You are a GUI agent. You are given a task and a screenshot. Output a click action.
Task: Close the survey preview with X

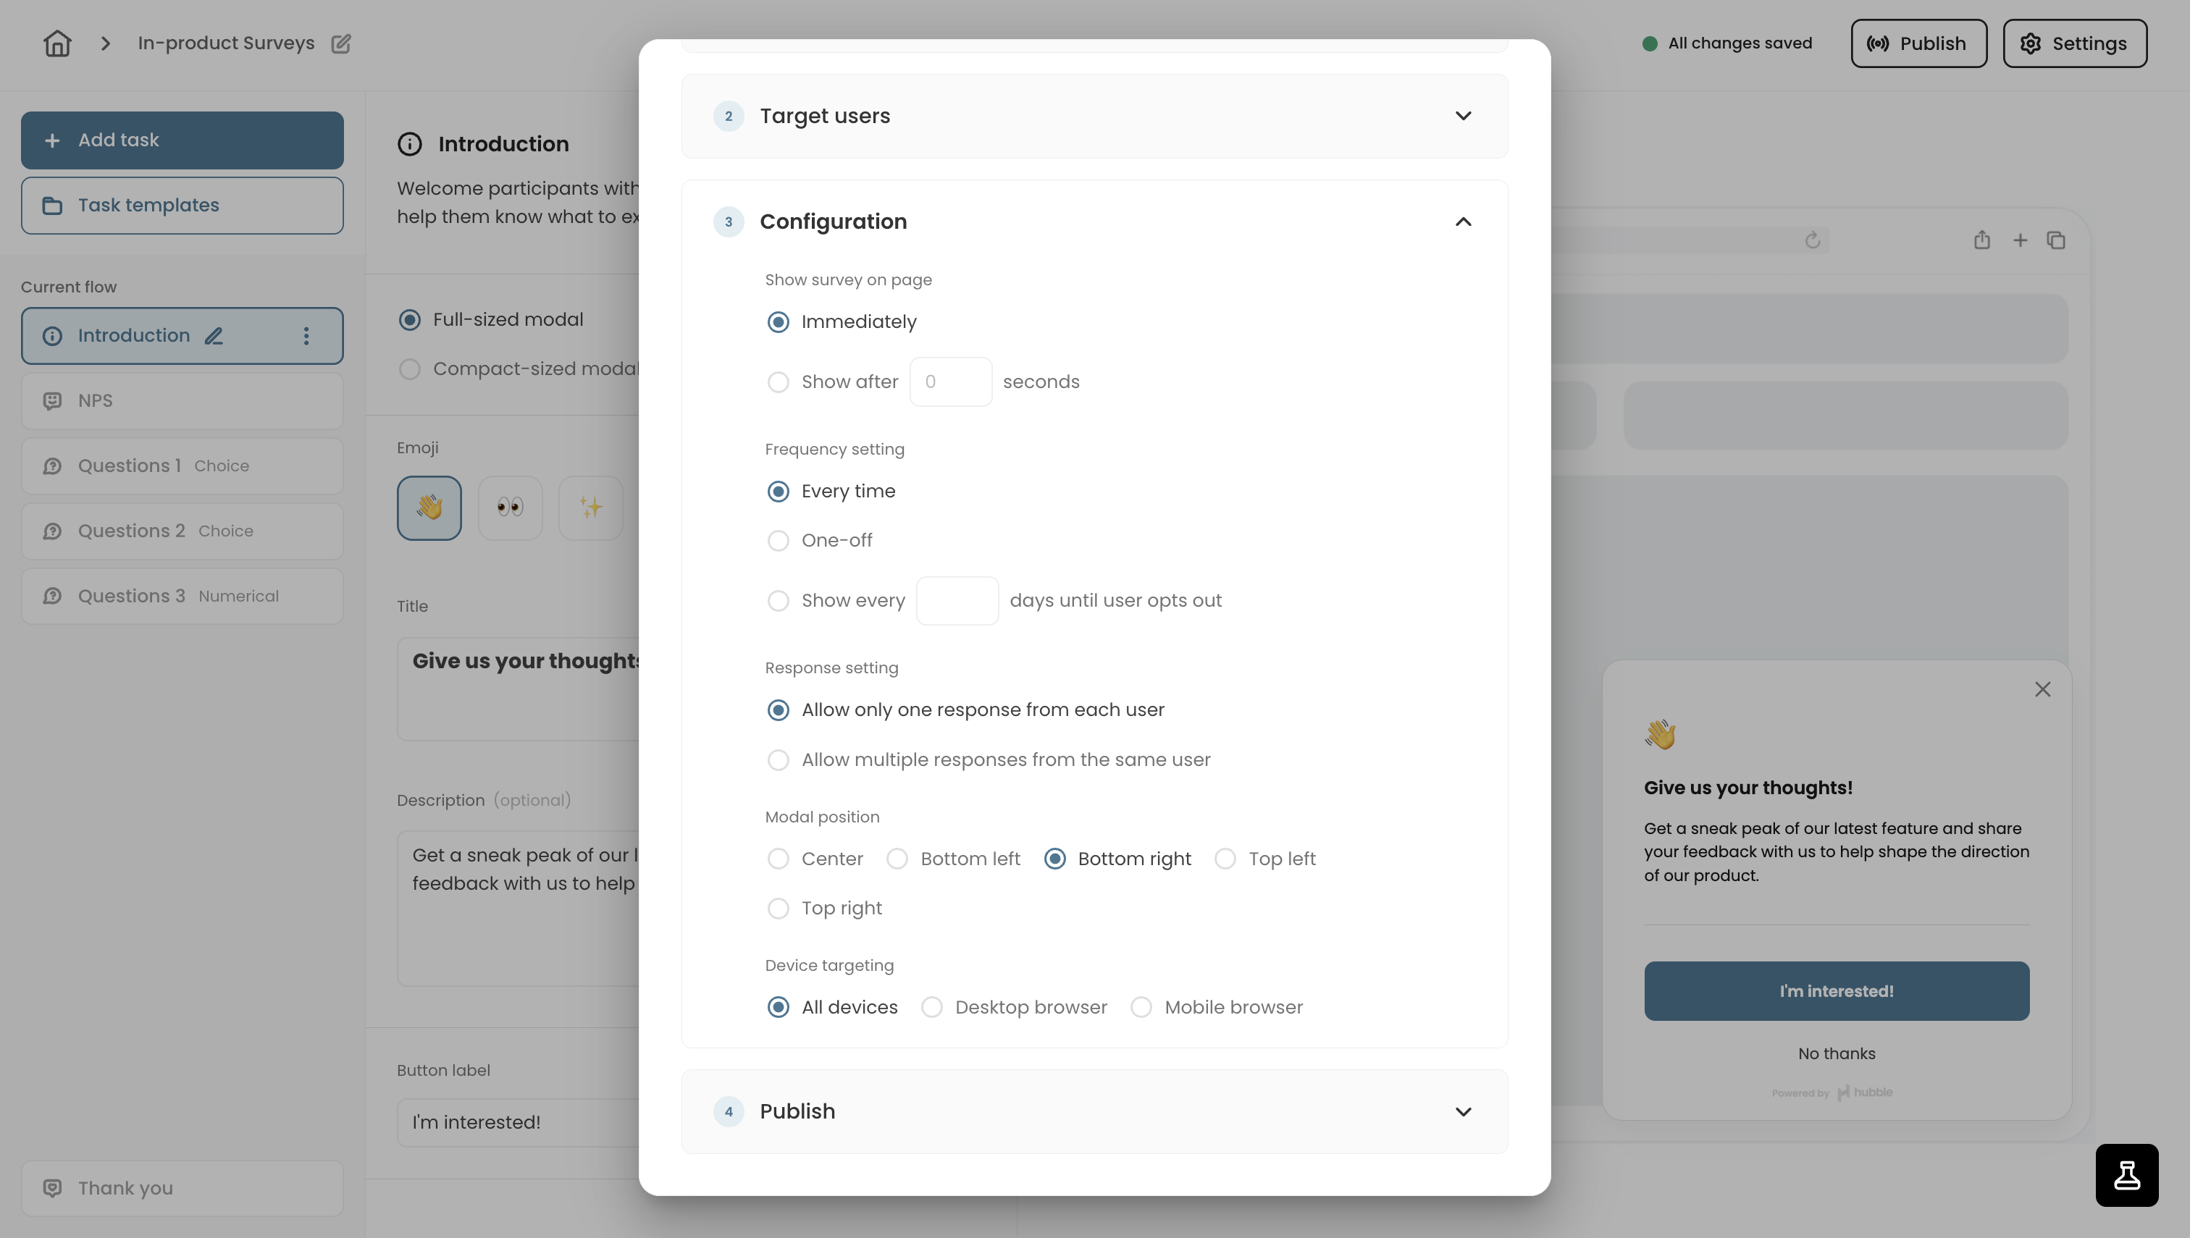[2042, 689]
